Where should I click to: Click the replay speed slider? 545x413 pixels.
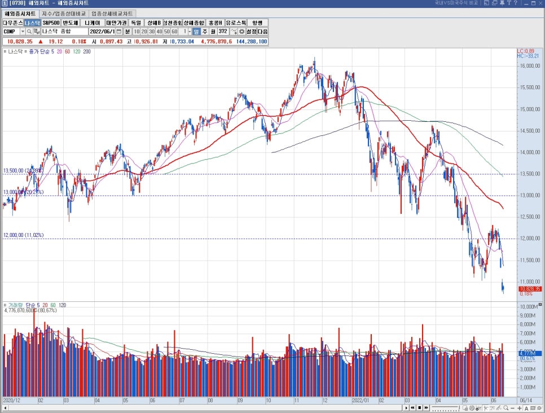pos(446,408)
